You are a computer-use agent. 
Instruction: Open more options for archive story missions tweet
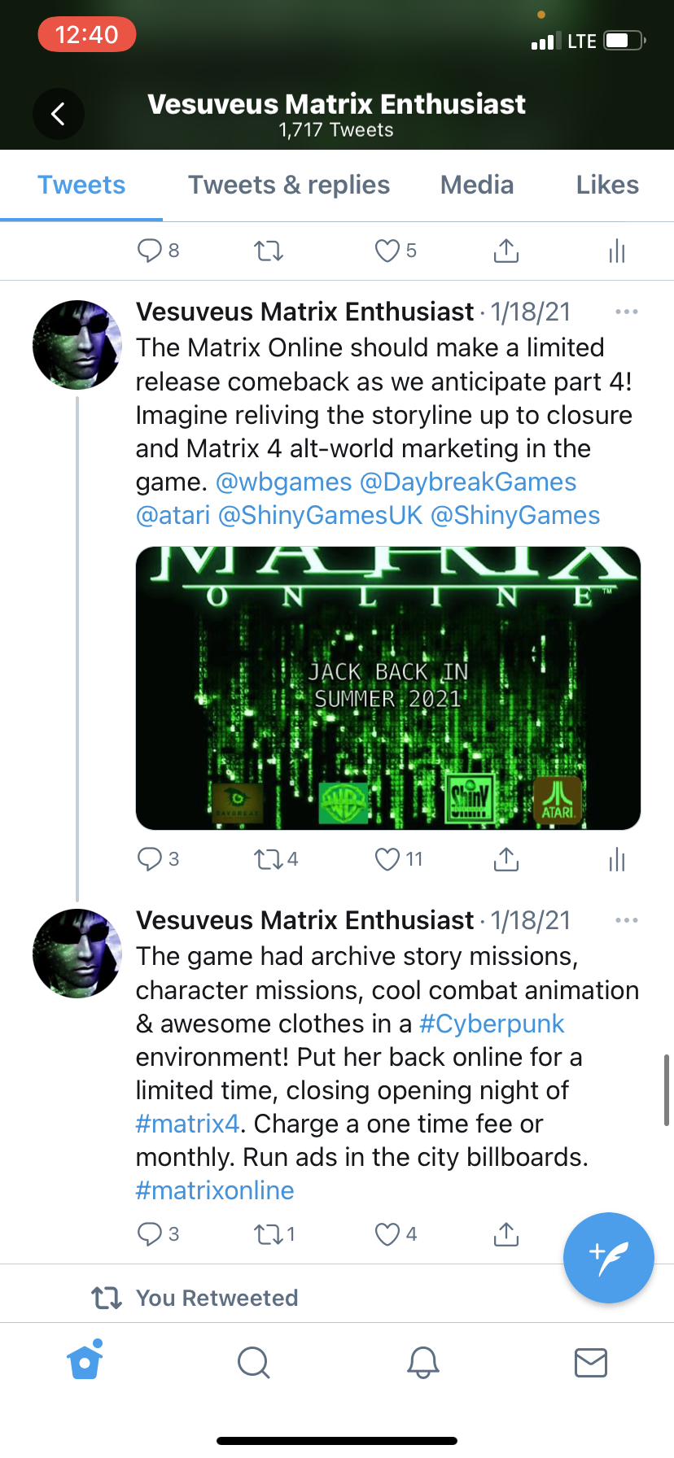(626, 920)
